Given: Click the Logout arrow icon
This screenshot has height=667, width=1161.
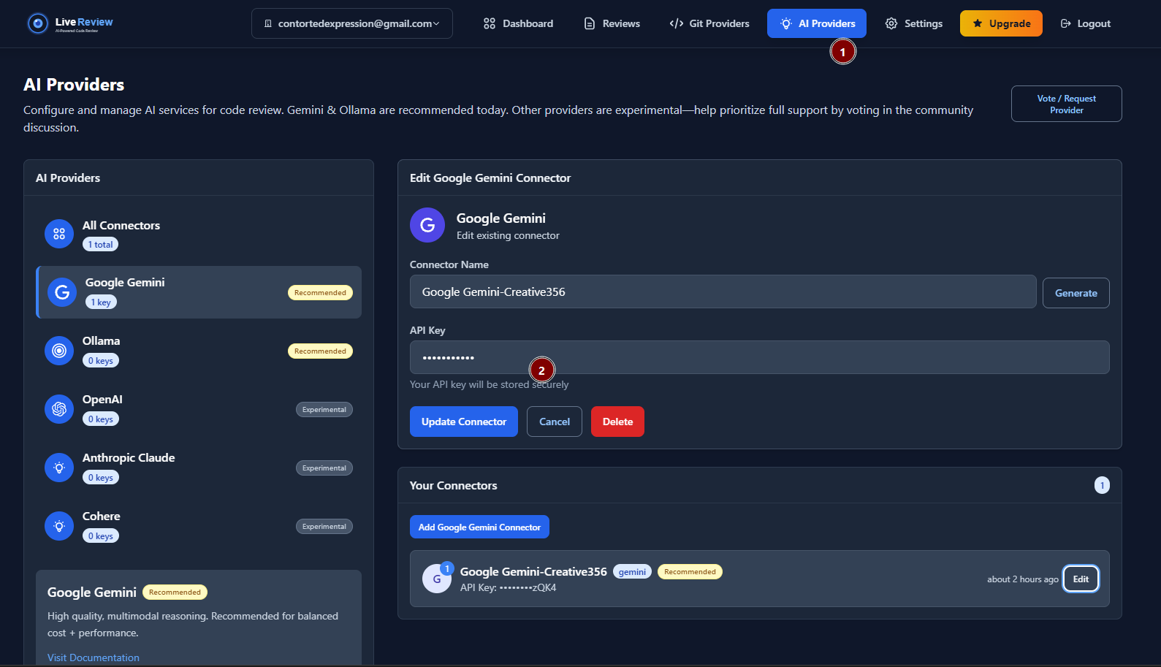Looking at the screenshot, I should pos(1066,23).
